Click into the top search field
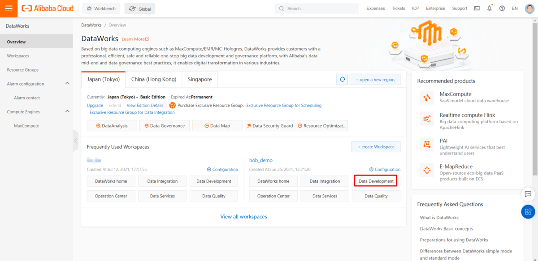 click(x=317, y=9)
